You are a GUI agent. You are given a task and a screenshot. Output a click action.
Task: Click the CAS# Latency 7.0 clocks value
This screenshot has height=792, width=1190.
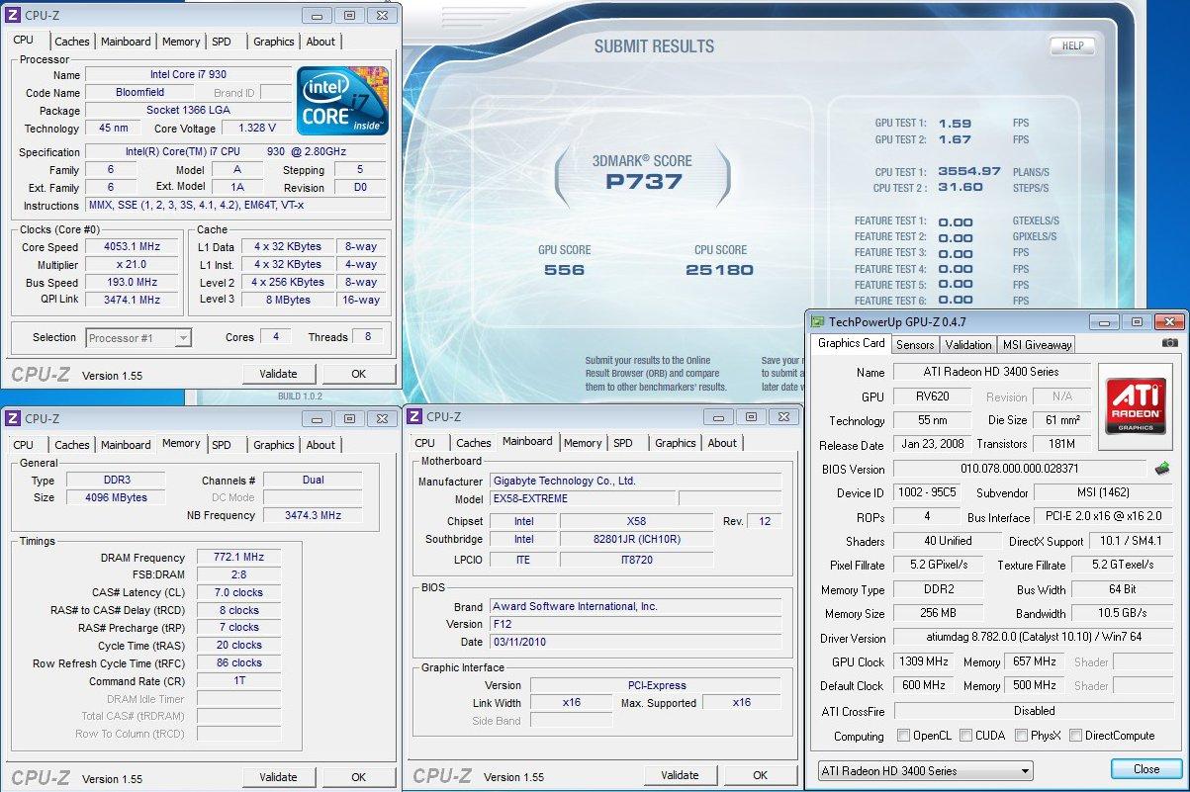[x=238, y=593]
